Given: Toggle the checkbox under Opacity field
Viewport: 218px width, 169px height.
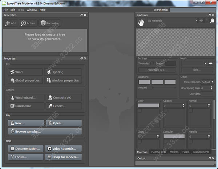Looking at the screenshot, I should tap(165, 110).
